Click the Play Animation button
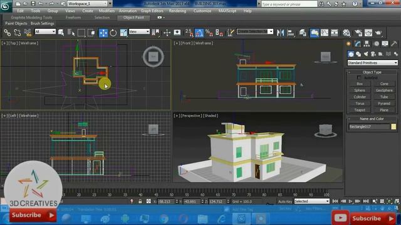 tap(351, 201)
